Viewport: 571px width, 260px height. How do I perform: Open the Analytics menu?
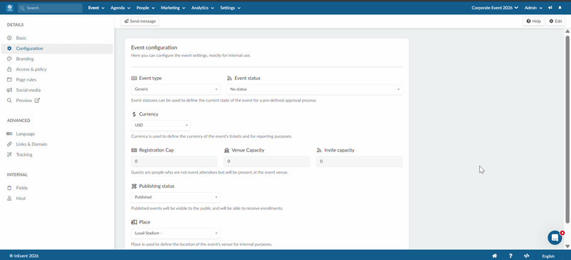click(x=203, y=8)
